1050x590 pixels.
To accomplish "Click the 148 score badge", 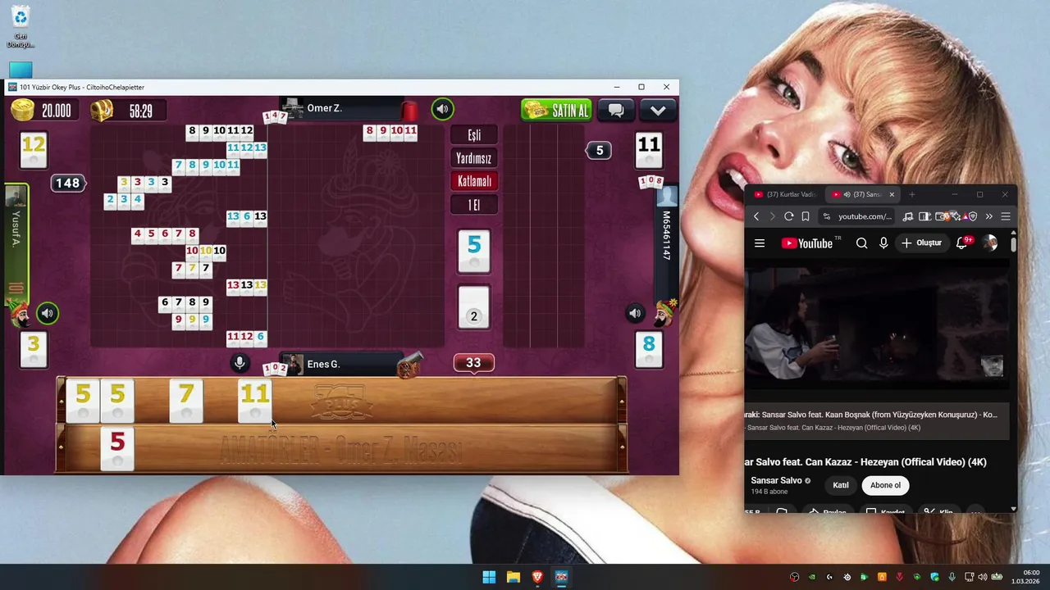I will coord(68,183).
